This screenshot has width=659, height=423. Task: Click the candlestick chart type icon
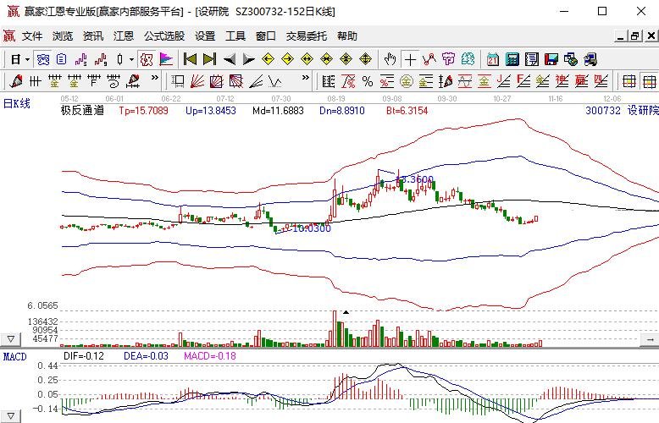(x=119, y=59)
